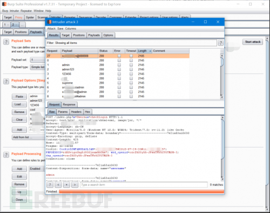The width and height of the screenshot is (270, 213).
Task: Click the Start attack button
Action: pyautogui.click(x=253, y=42)
